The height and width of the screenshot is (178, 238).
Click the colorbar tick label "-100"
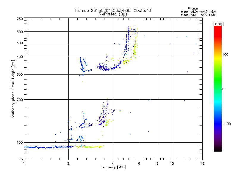(x=226, y=124)
